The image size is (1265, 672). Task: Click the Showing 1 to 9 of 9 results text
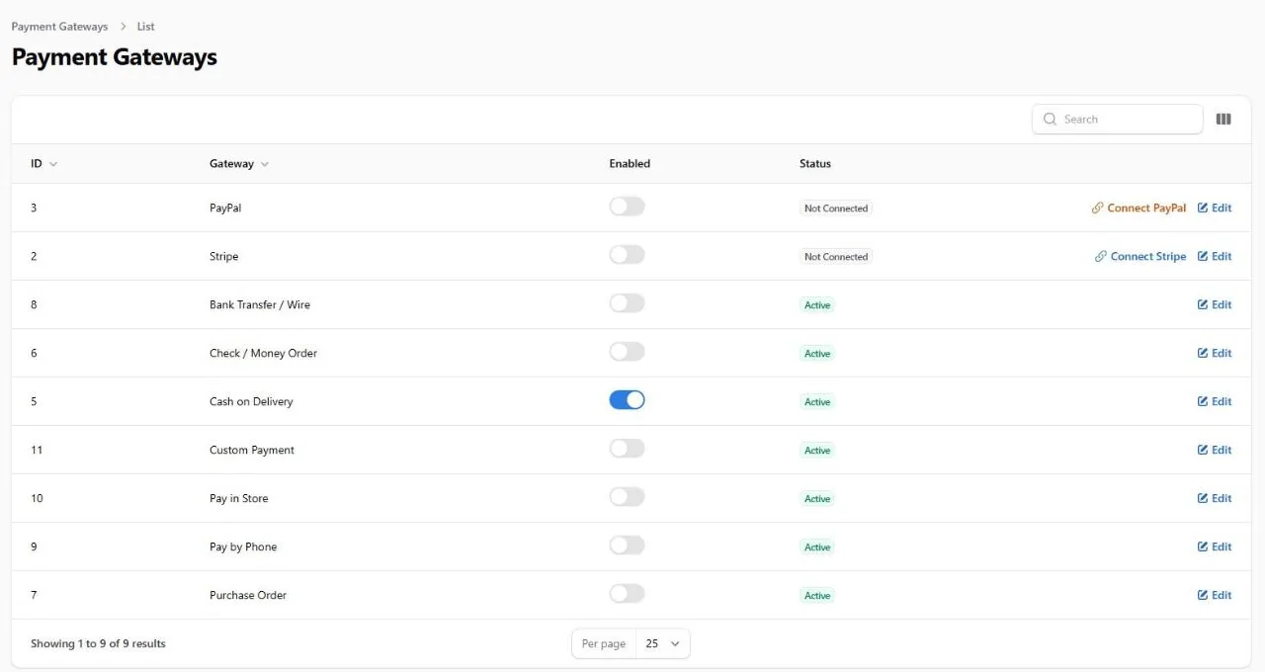98,644
